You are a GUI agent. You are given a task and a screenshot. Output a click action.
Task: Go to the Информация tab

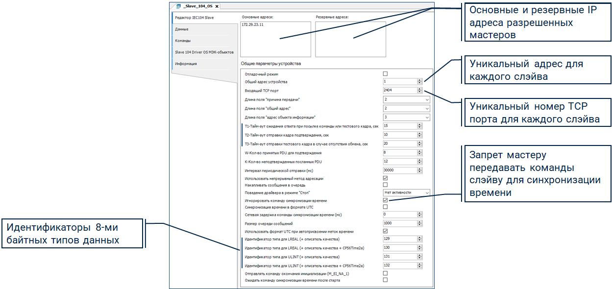pos(186,63)
